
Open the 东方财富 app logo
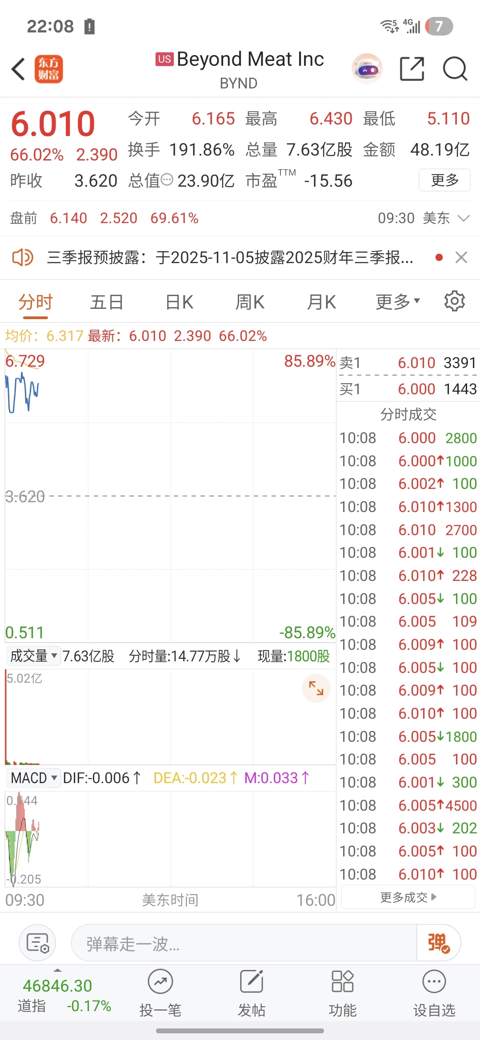click(x=49, y=69)
